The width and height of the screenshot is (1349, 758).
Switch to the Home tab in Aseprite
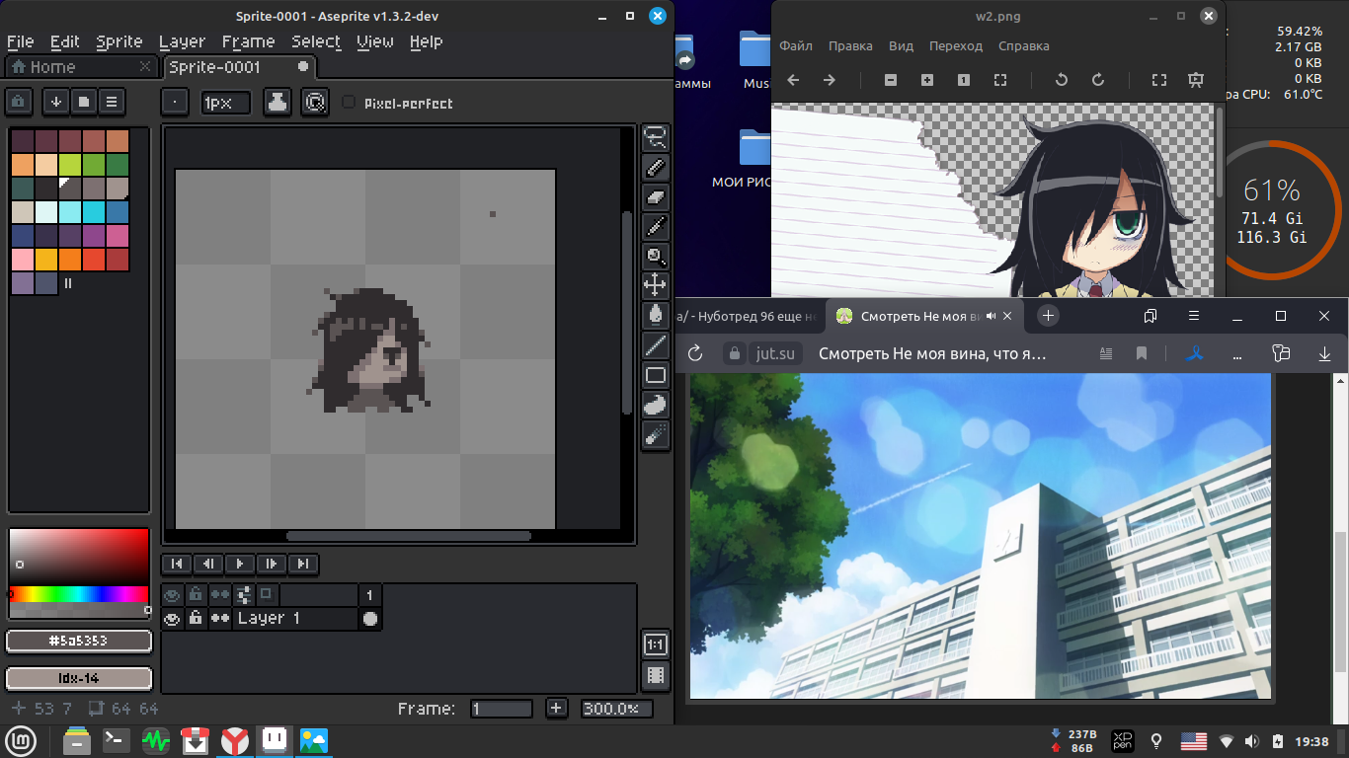81,67
